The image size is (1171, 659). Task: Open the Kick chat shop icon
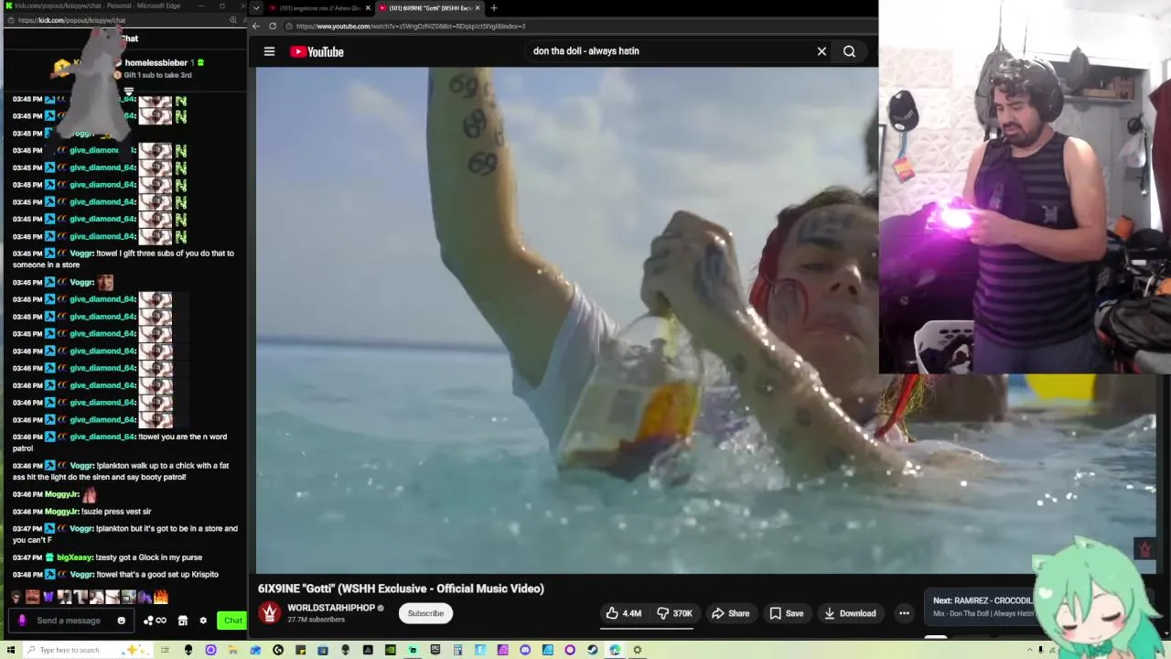click(183, 621)
